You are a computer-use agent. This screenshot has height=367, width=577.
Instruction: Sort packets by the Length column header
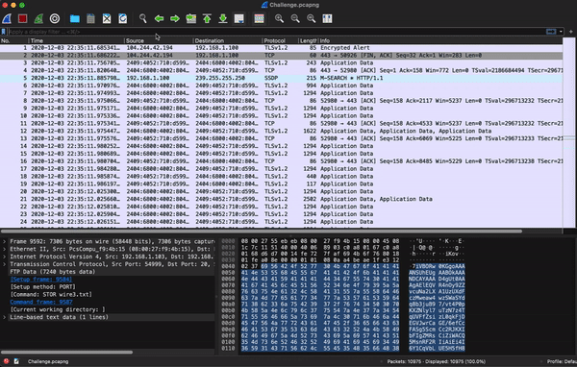click(308, 40)
